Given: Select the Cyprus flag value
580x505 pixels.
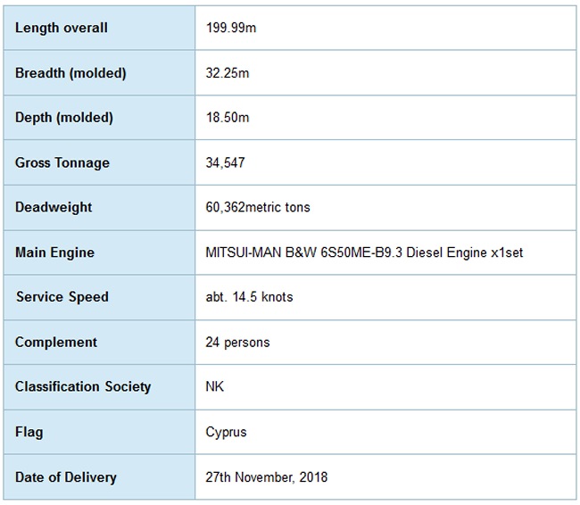Looking at the screenshot, I should [226, 432].
